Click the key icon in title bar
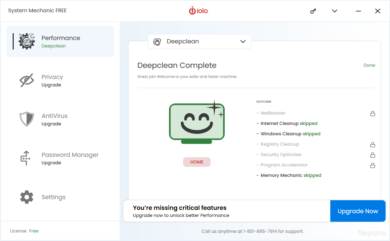 (313, 11)
